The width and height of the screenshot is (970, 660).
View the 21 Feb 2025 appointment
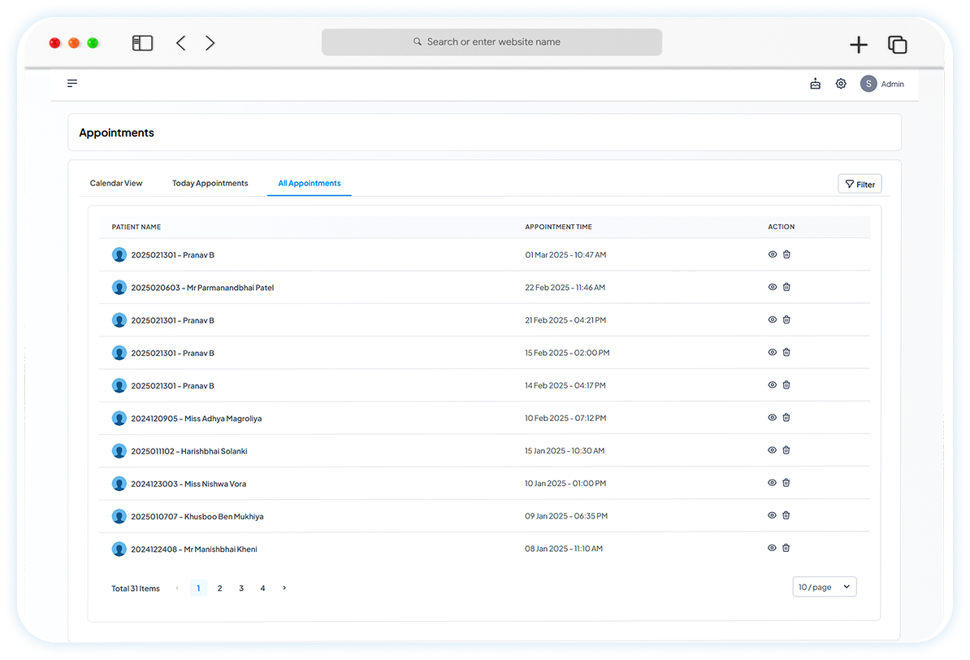point(773,319)
